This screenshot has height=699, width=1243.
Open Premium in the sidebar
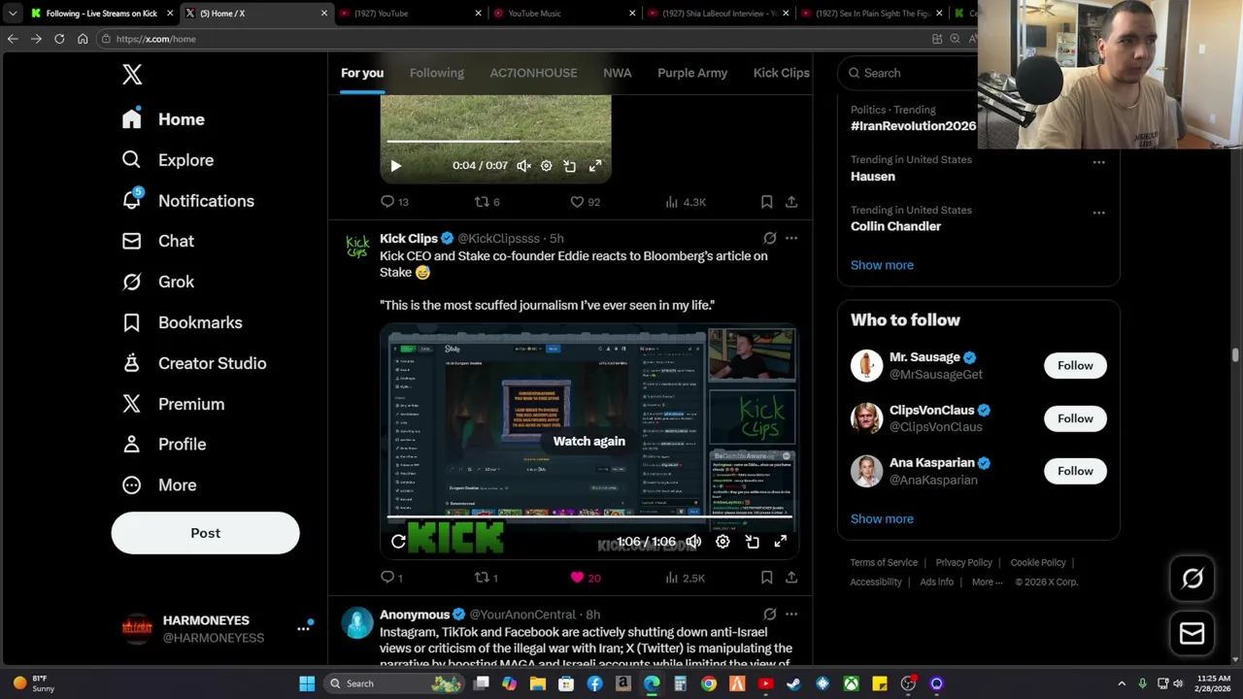pyautogui.click(x=173, y=404)
